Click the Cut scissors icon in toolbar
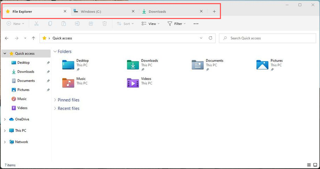Screen dimensions: 320x169 (x=36, y=24)
